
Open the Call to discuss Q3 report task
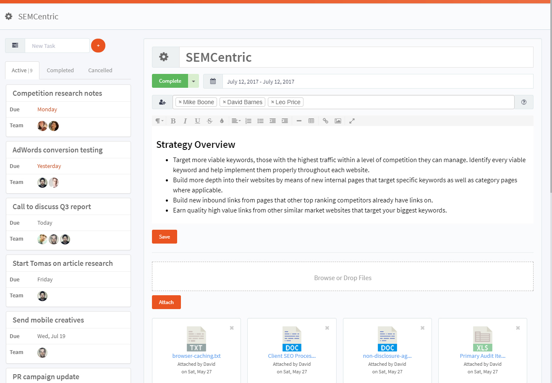click(x=52, y=207)
